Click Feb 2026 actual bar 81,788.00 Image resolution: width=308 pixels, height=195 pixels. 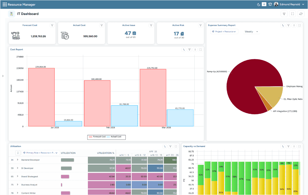[x=124, y=116]
